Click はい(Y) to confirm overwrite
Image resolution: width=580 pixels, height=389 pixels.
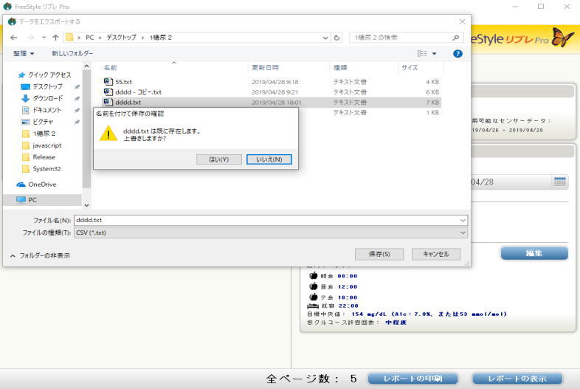[x=219, y=159]
